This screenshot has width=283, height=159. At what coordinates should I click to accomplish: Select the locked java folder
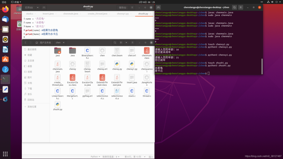click(58, 52)
